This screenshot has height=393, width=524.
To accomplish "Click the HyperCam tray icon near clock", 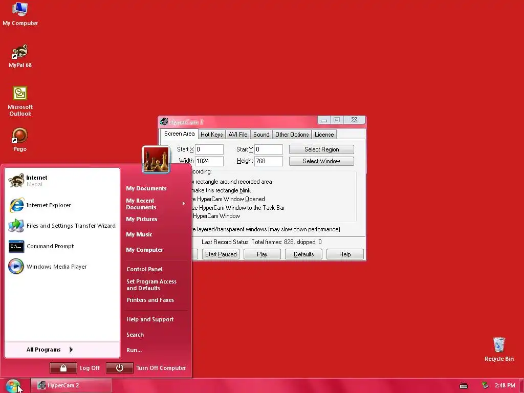I will pos(485,385).
